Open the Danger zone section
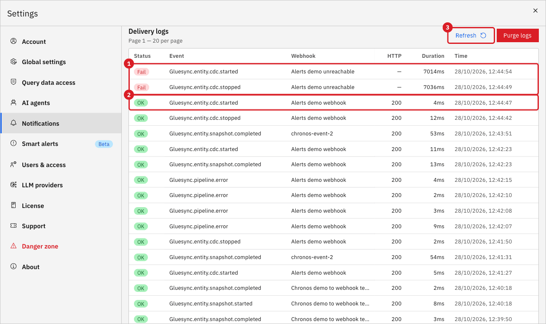Viewport: 546px width, 324px height. pyautogui.click(x=61, y=246)
